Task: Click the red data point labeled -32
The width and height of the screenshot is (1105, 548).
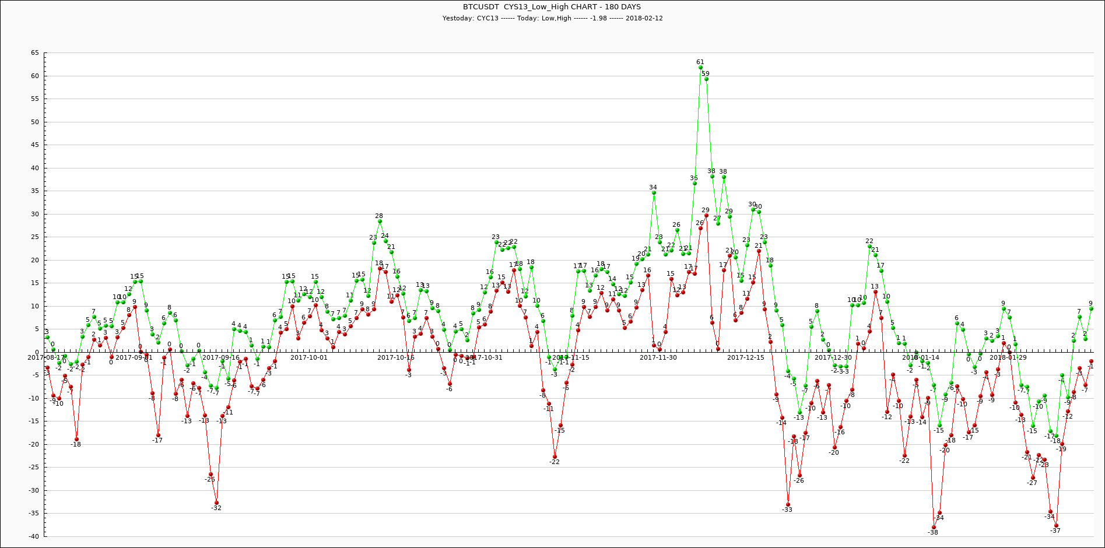Action: (216, 502)
